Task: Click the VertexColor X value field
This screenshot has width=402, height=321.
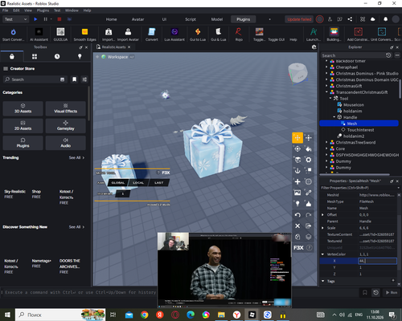Action: pos(377,261)
